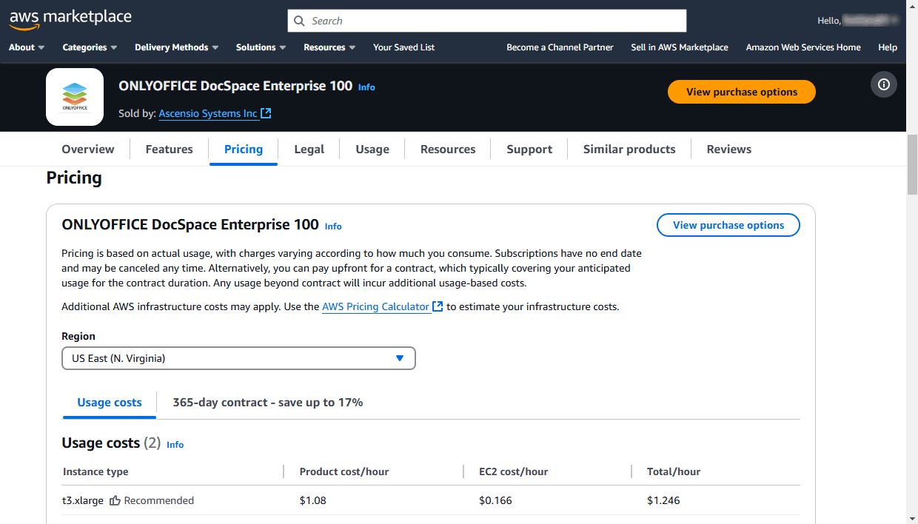Click into the Search input field
918x524 pixels.
pos(496,21)
